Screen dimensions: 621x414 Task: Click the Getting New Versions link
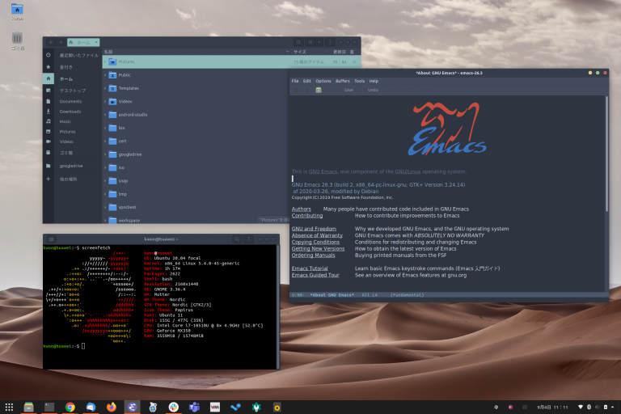[318, 249]
